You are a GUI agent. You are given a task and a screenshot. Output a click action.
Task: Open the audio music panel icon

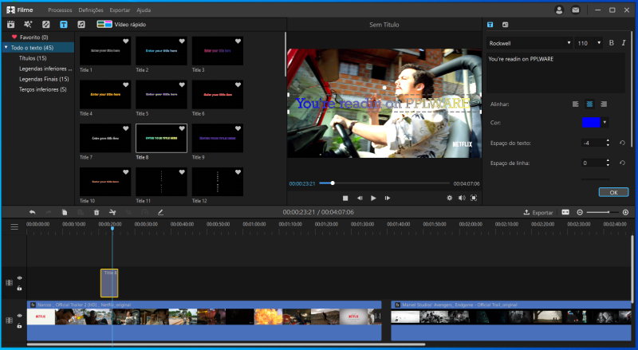[81, 25]
